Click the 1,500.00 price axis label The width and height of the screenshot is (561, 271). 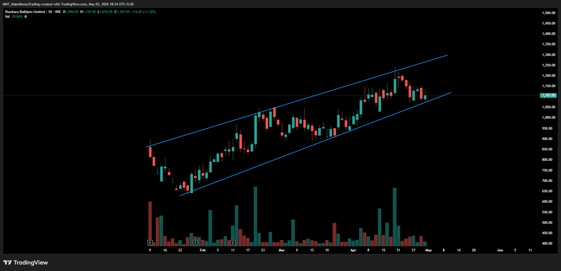(x=549, y=13)
